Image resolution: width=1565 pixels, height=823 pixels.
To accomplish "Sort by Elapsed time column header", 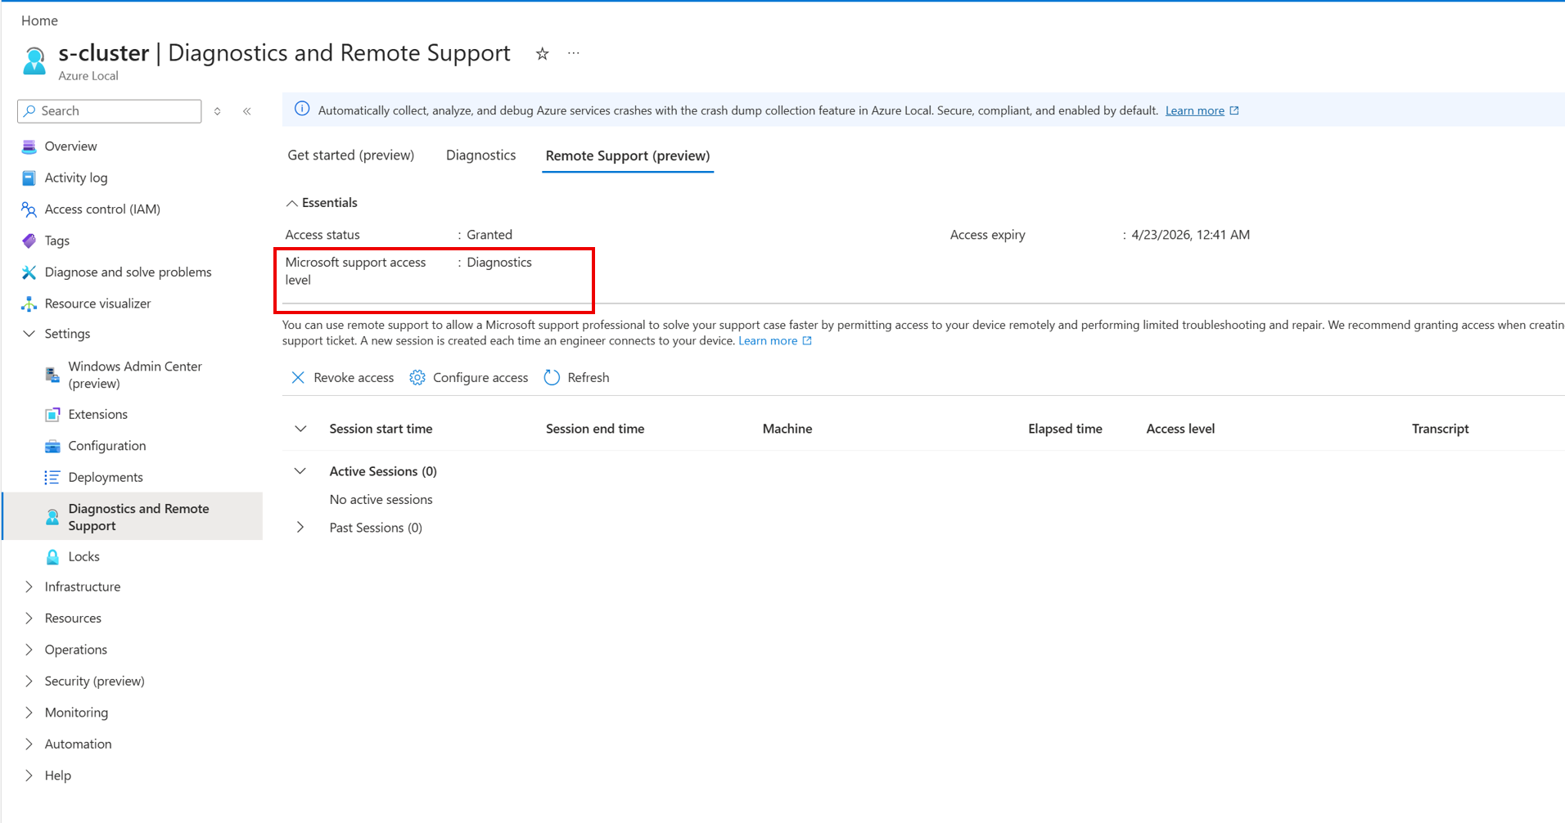I will click(1065, 429).
